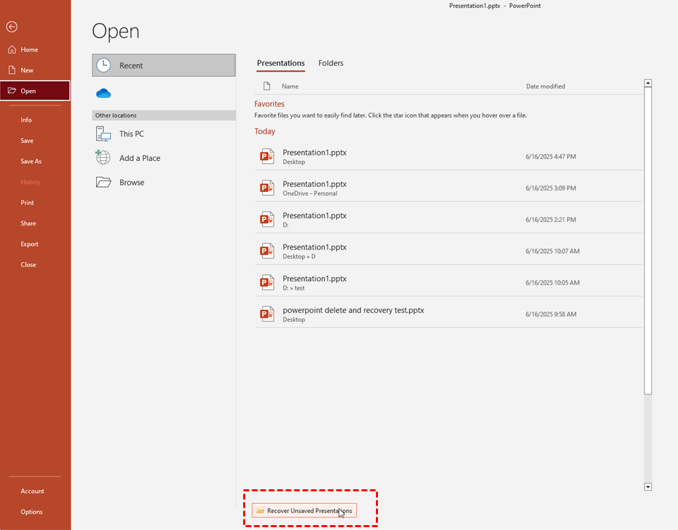Sort by Date modified column header

pyautogui.click(x=545, y=86)
